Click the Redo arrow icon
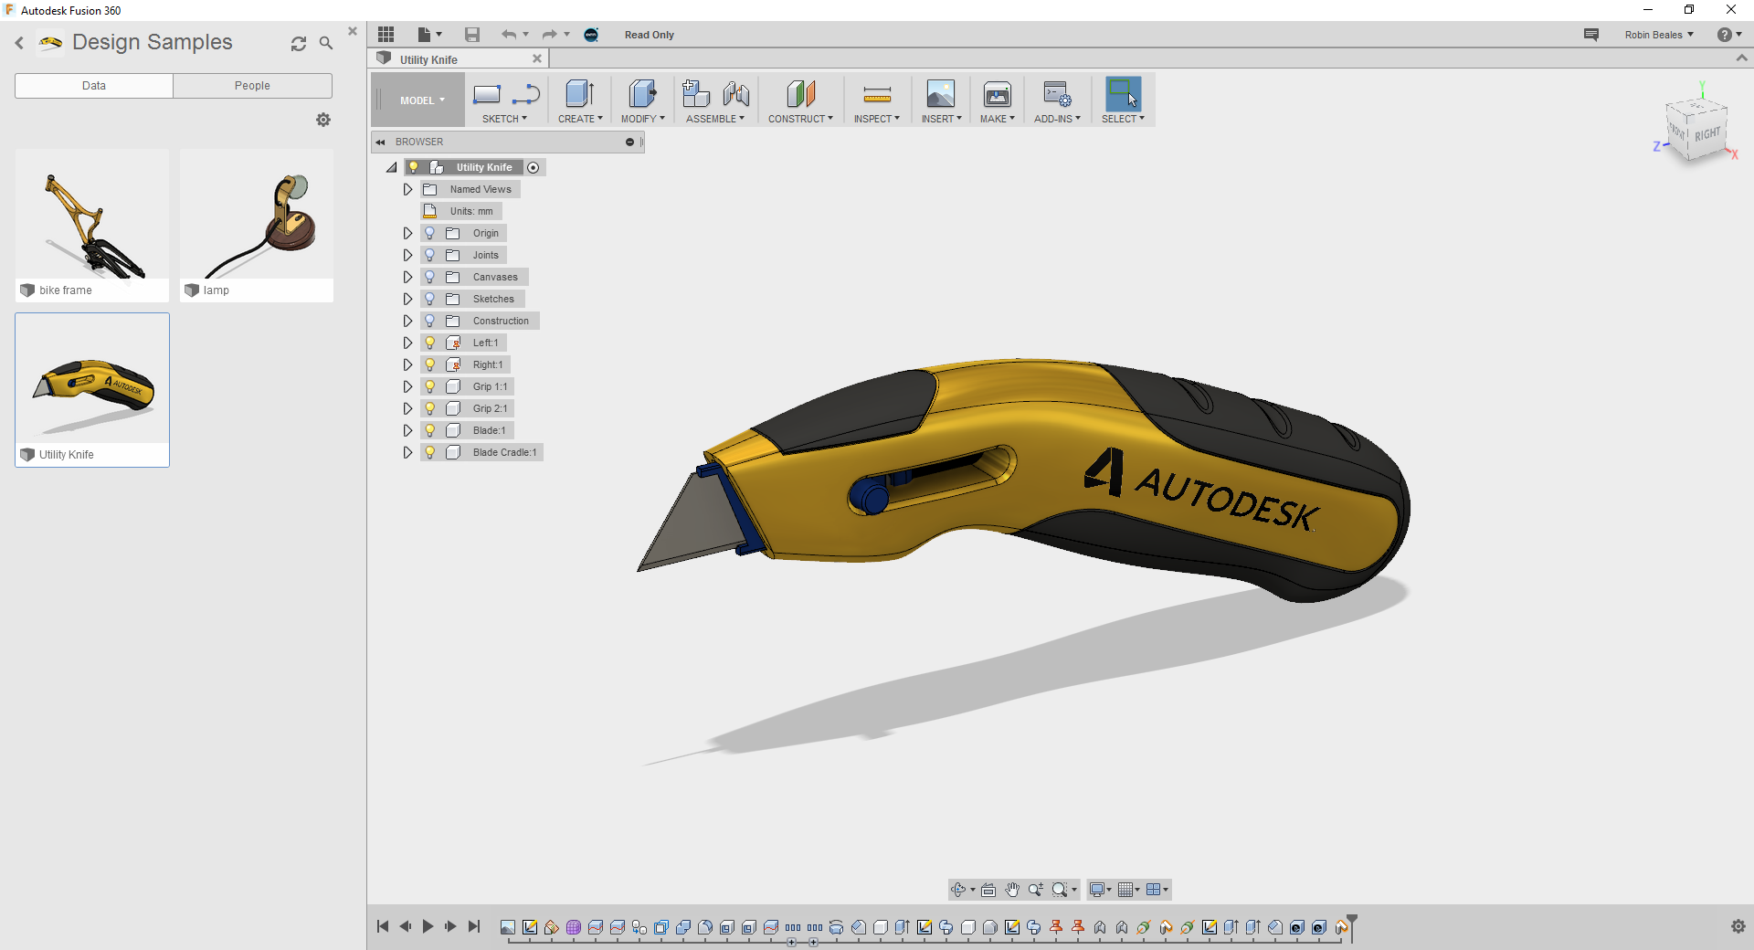 [x=550, y=35]
